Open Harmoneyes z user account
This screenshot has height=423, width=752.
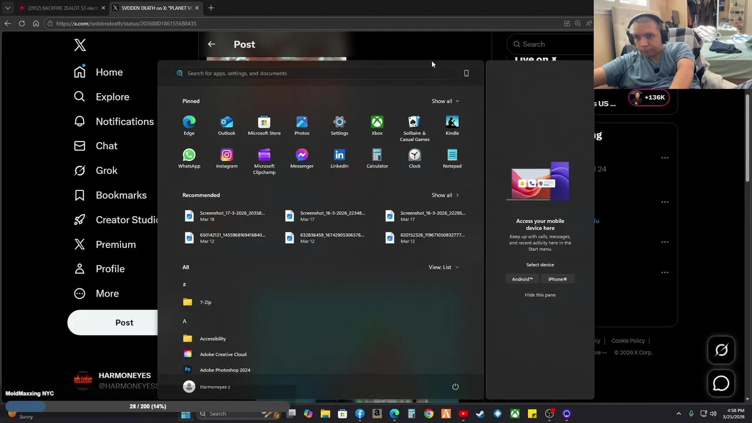tap(207, 387)
